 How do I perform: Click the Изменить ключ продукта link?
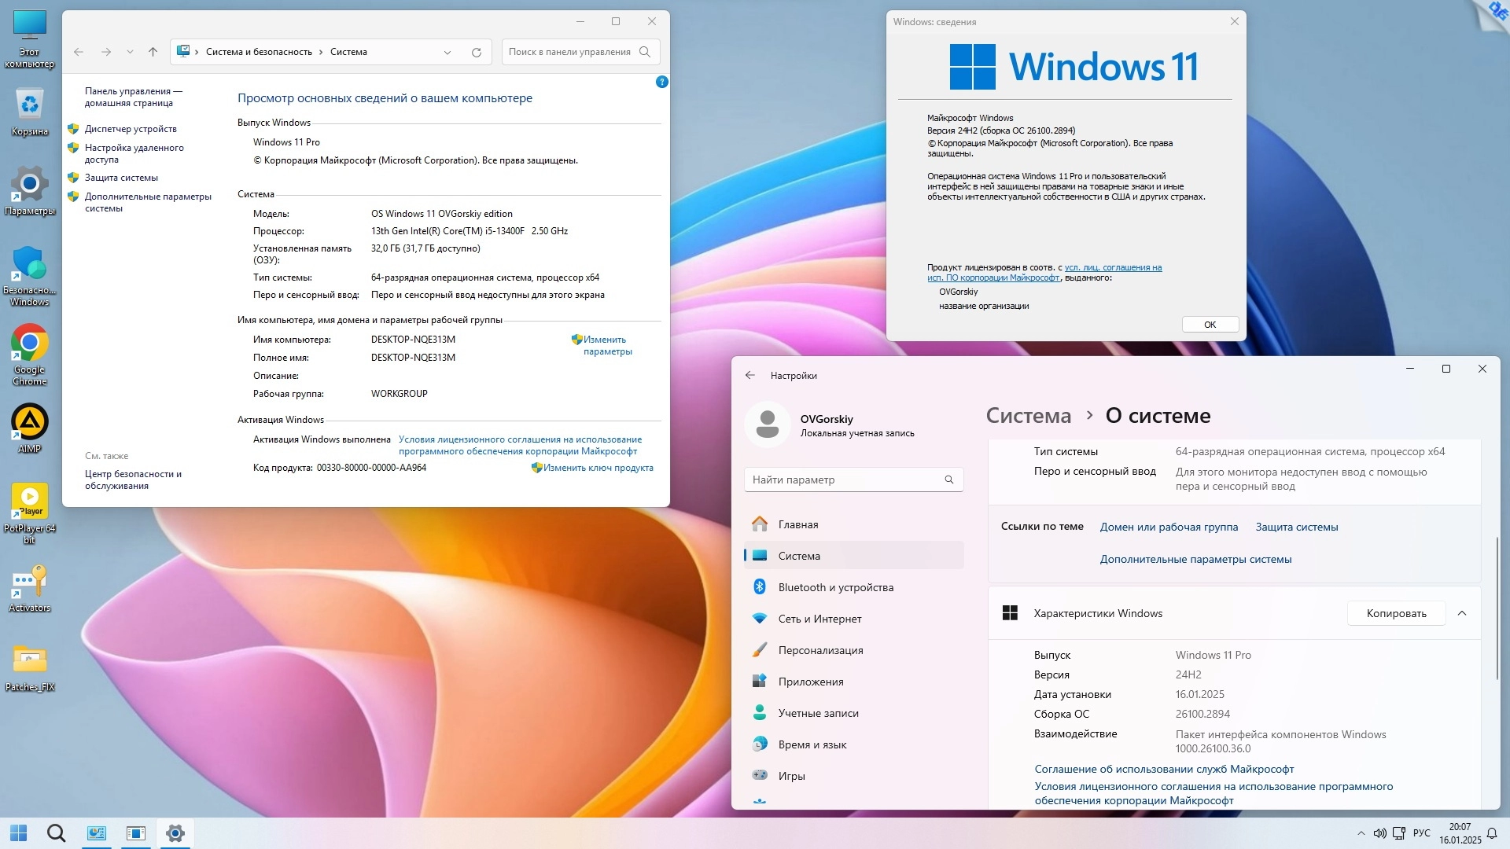[598, 468]
